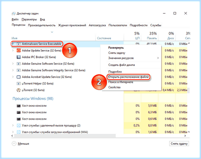Switch to the Подробности tab

[139, 25]
